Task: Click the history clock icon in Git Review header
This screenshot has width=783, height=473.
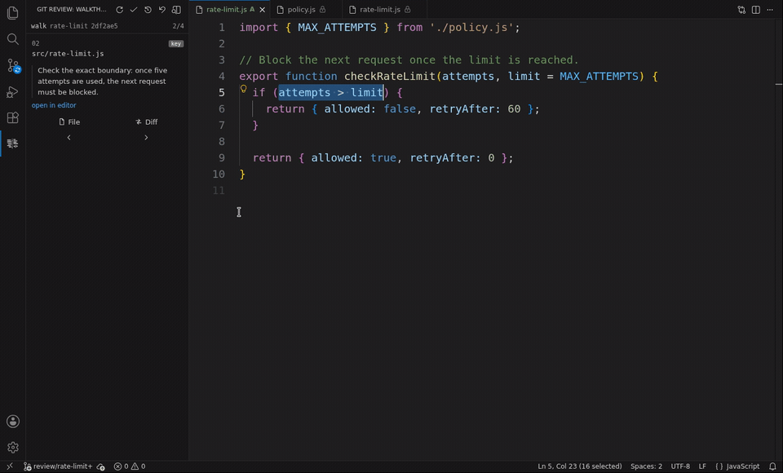Action: tap(148, 10)
